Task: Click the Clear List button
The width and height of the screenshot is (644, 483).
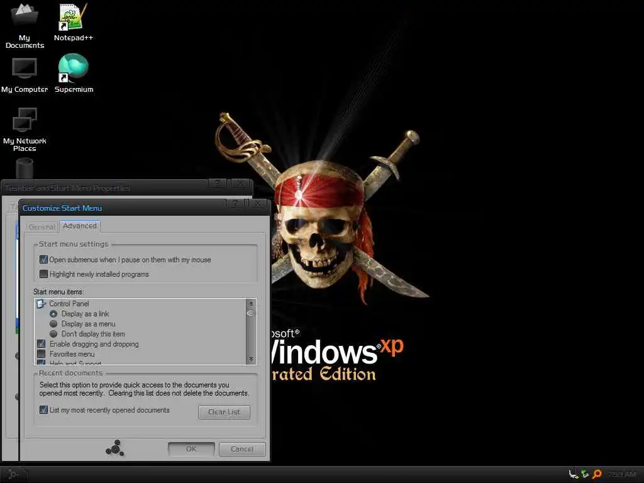Action: pos(224,412)
